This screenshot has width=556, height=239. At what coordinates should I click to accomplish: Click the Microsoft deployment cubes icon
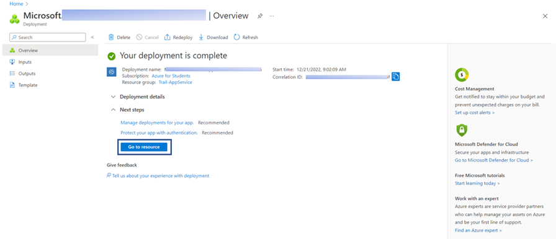click(x=14, y=19)
